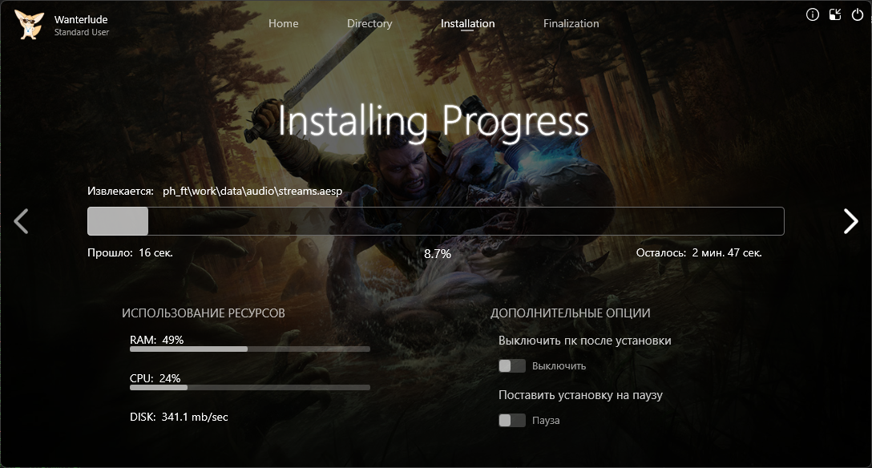Click the fox avatar logo
Screen dimensions: 872x468
(29, 25)
